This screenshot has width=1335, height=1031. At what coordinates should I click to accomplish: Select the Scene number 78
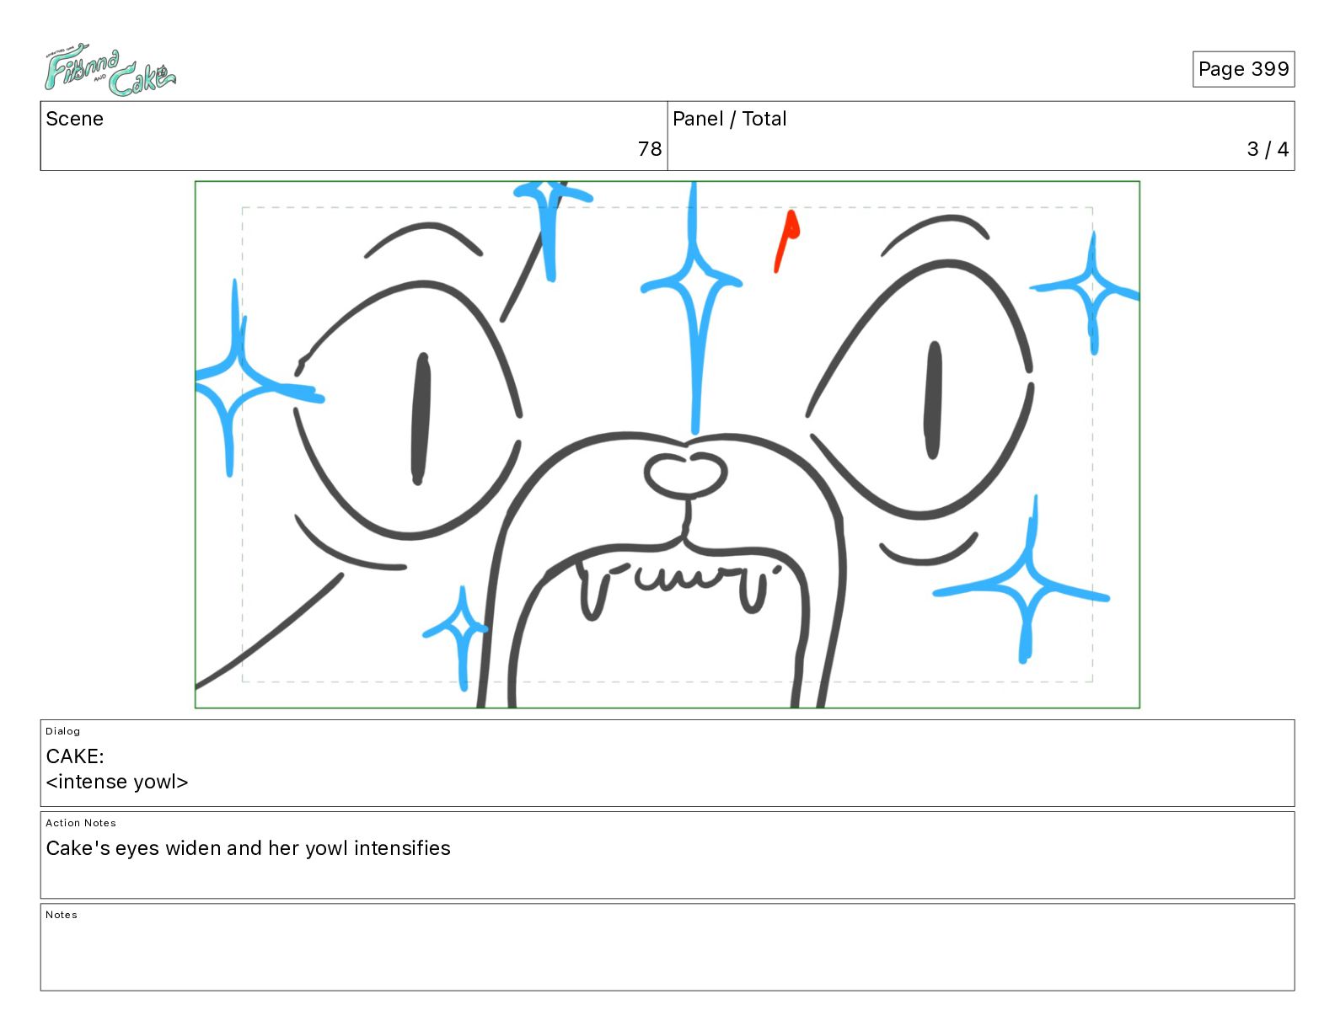click(x=650, y=149)
